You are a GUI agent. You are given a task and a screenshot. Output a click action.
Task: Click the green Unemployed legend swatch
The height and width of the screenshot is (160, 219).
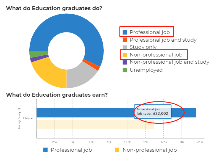point(125,70)
